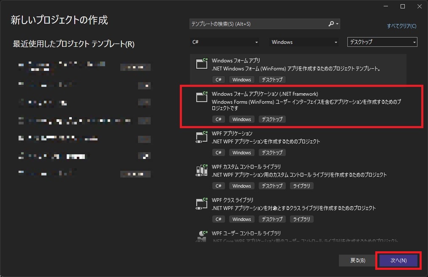Click the template search magnifier icon
The image size is (428, 277).
point(331,24)
